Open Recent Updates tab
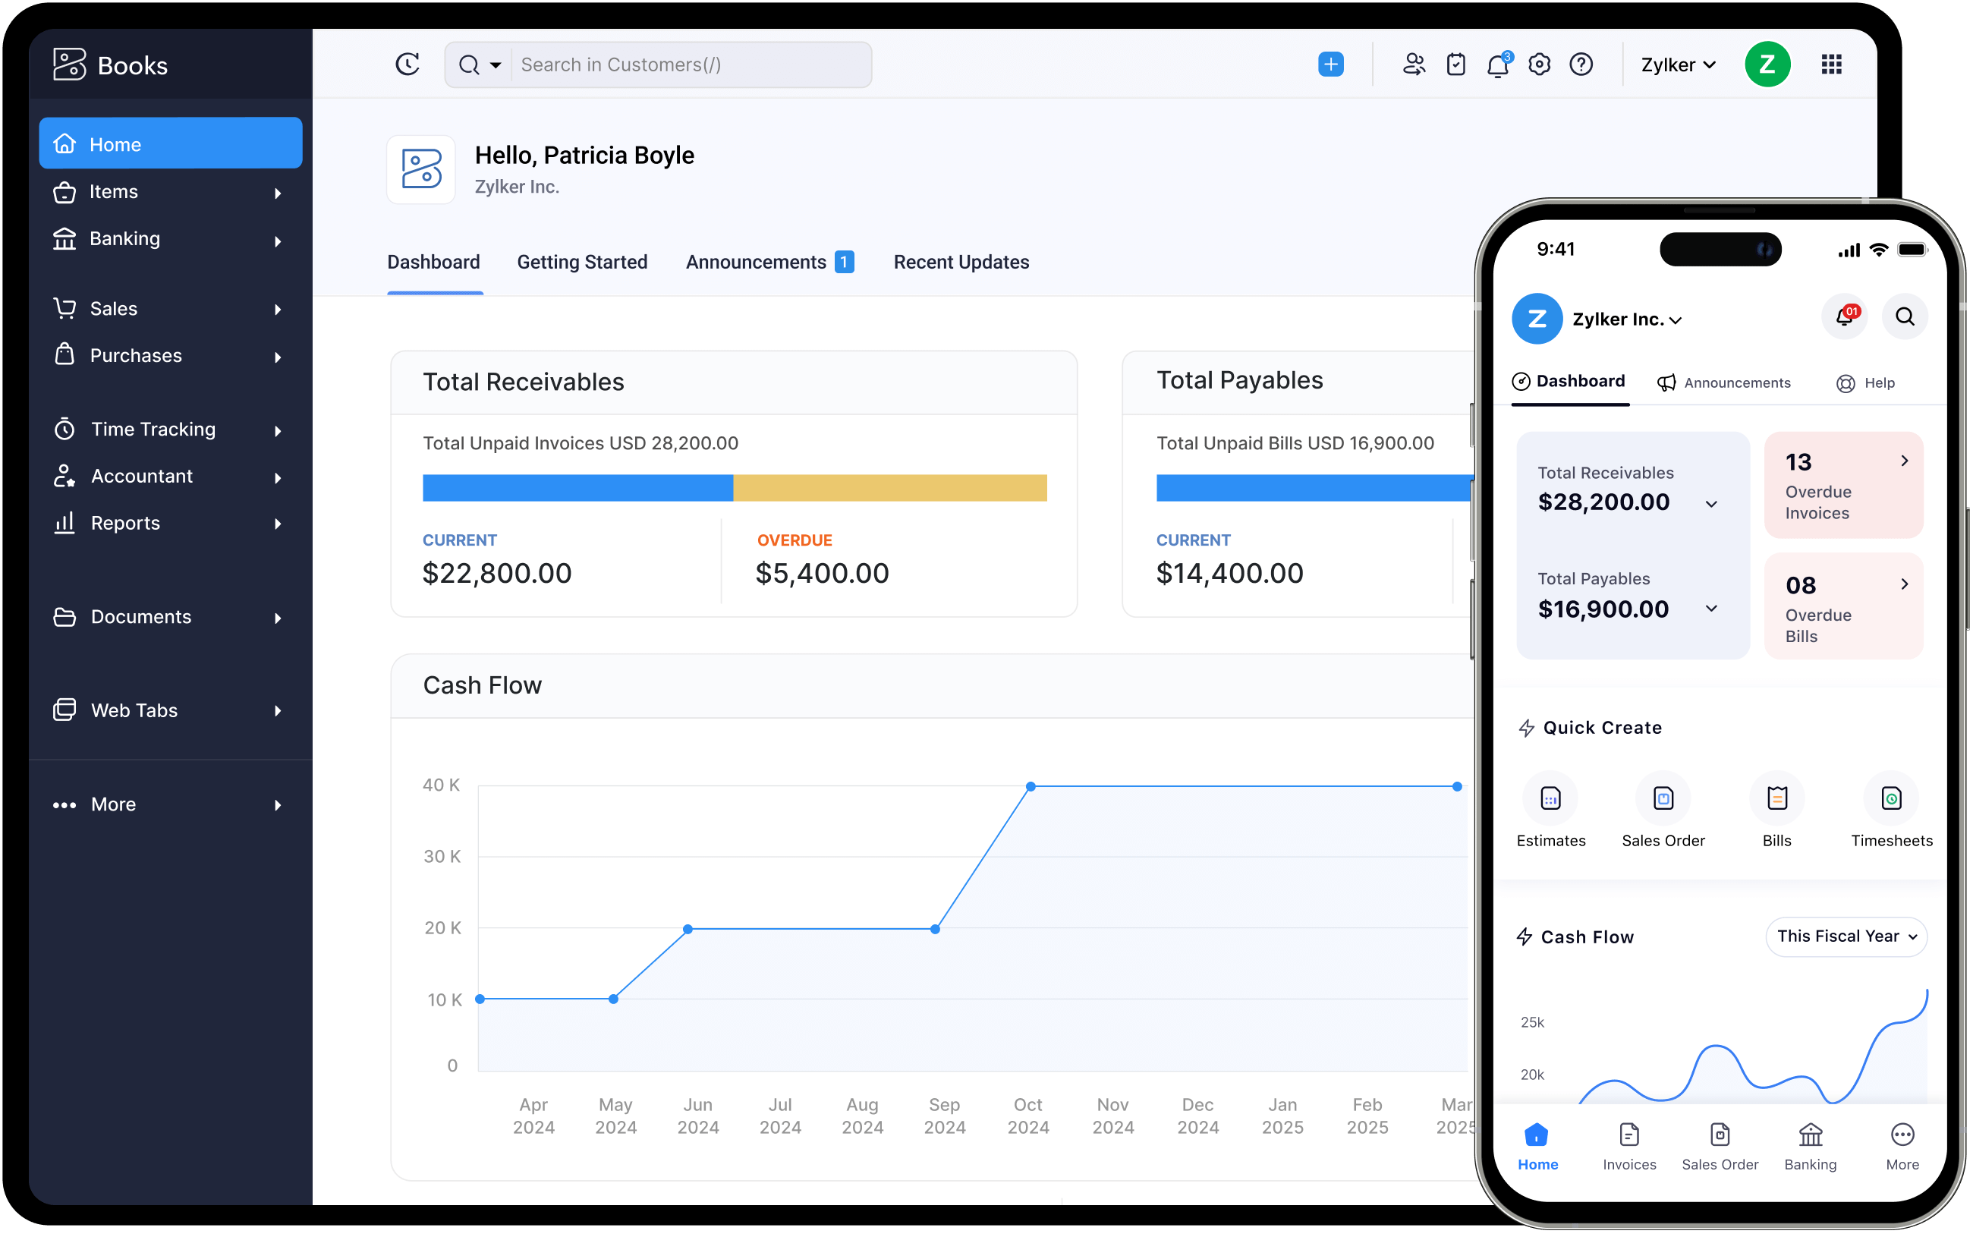 [x=961, y=262]
